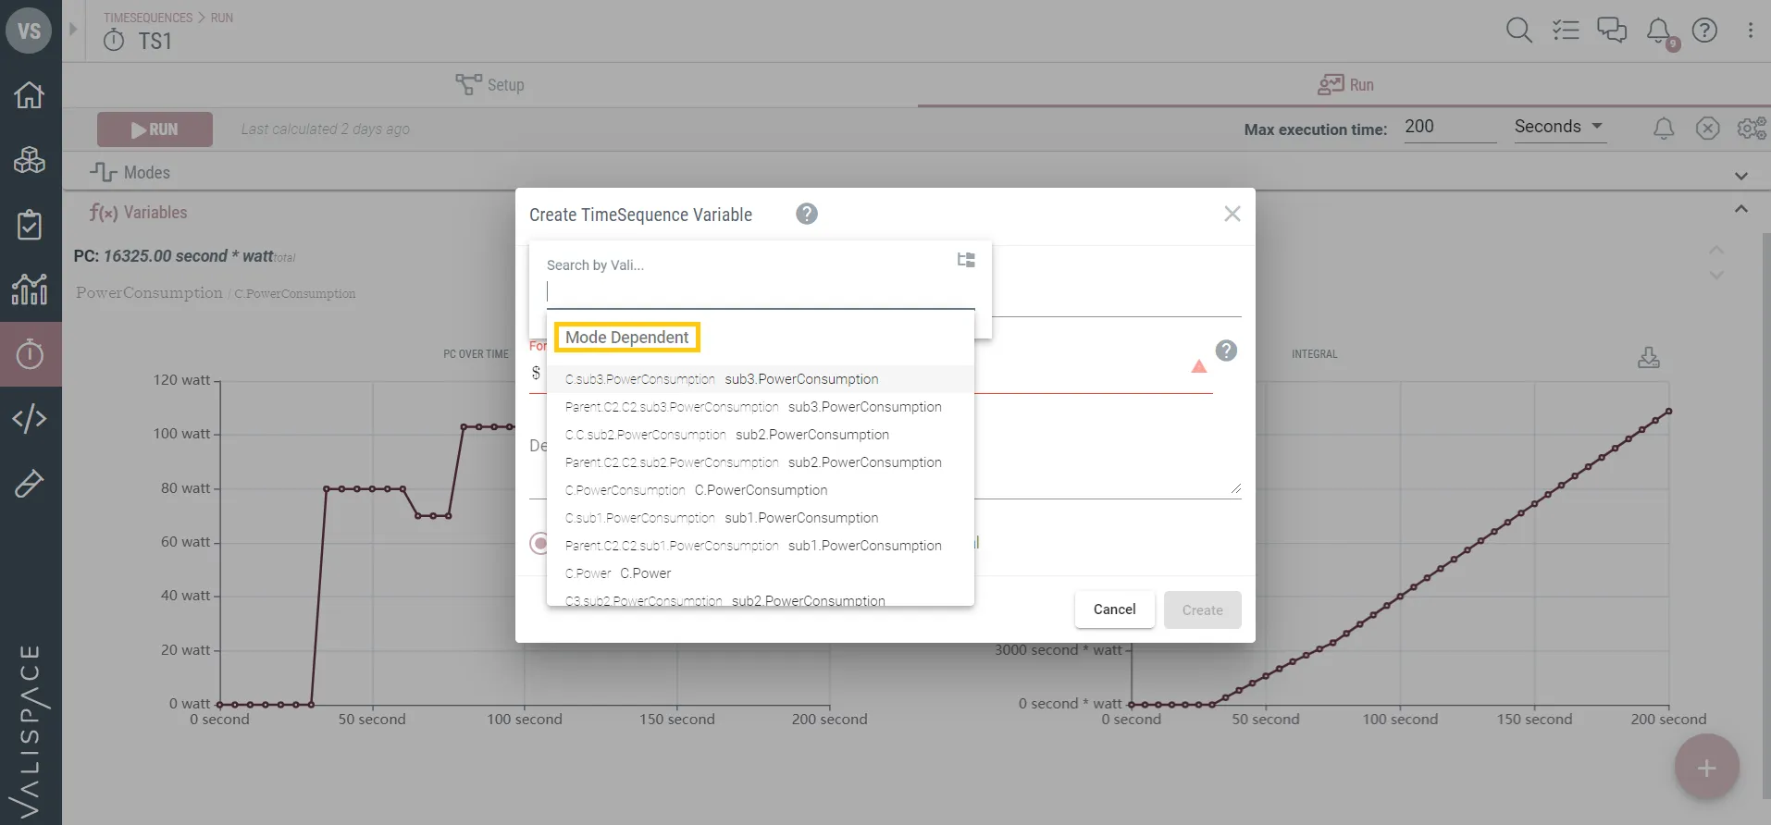Edit the Max execution time field
1771x825 pixels.
[1449, 127]
